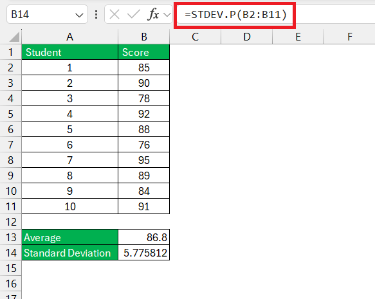Click the Average label cell
Viewport: 375px width, 299px height.
point(70,237)
